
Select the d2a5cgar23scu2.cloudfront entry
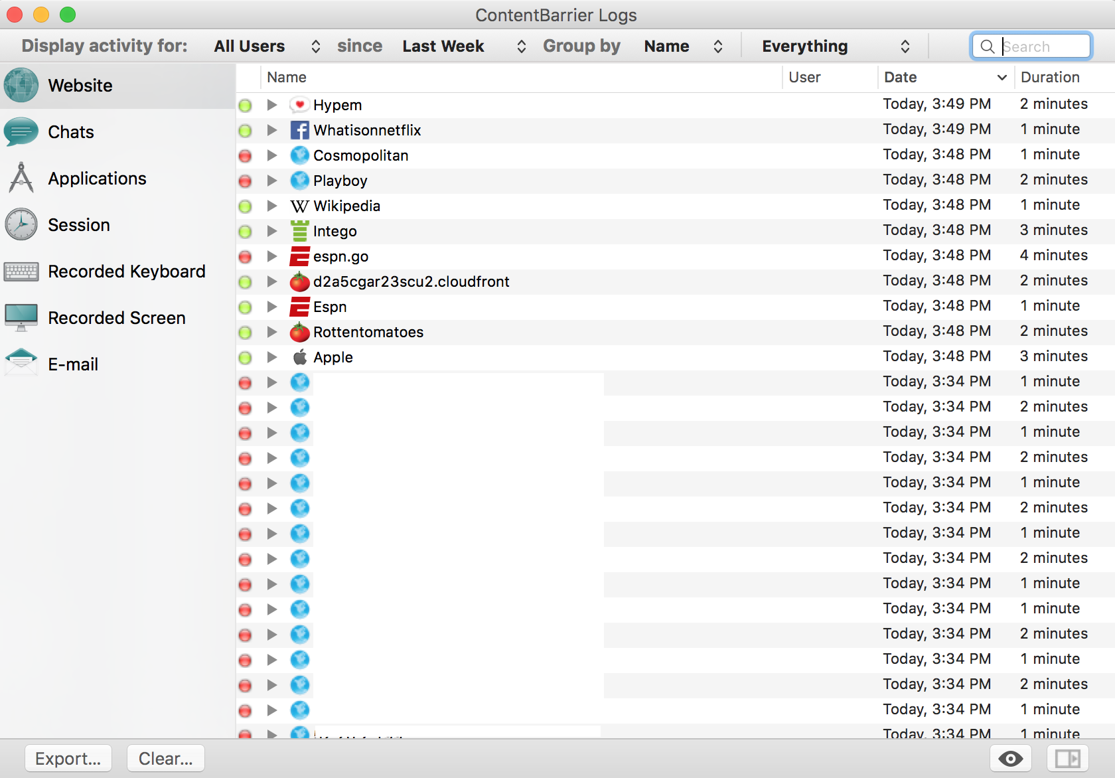[x=411, y=281]
